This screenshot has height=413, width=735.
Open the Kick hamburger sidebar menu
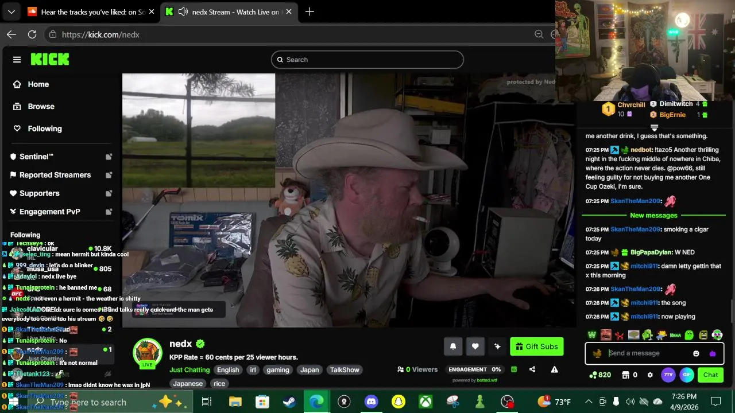17,60
